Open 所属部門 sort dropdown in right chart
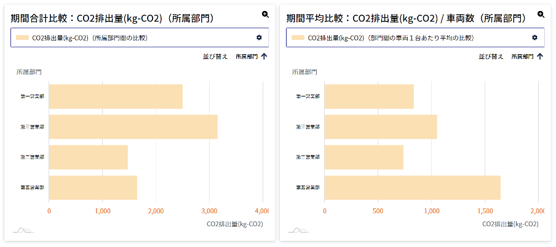Screen dimensions: 556x247 click(x=523, y=57)
